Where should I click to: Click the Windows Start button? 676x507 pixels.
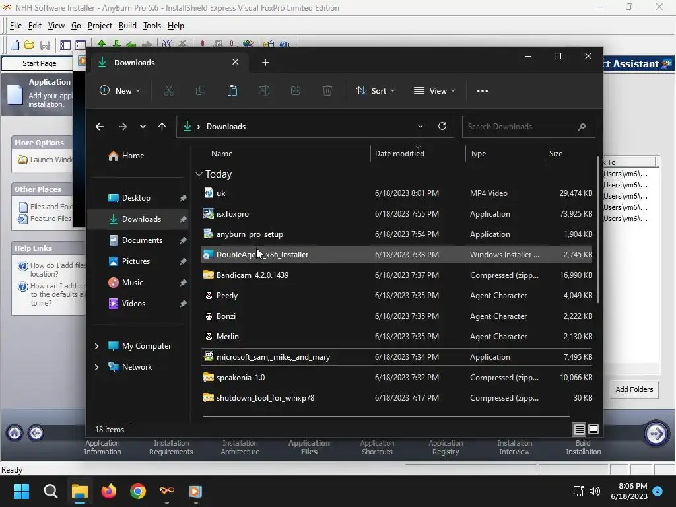click(21, 491)
